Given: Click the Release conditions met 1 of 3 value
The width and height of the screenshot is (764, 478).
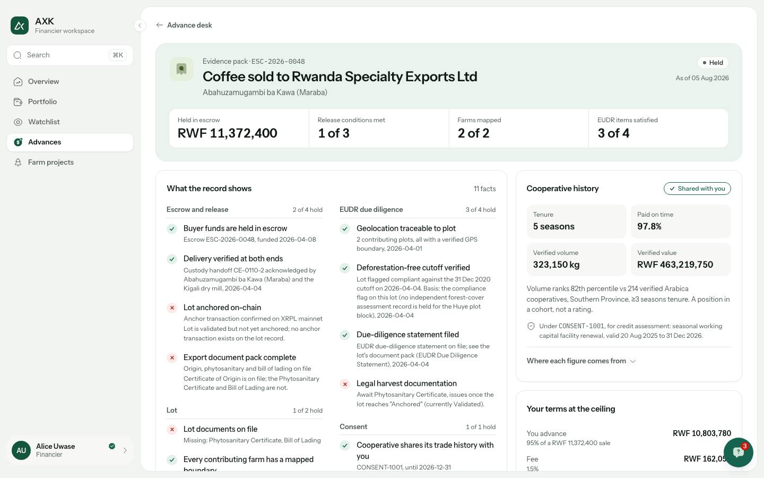Looking at the screenshot, I should click(334, 133).
